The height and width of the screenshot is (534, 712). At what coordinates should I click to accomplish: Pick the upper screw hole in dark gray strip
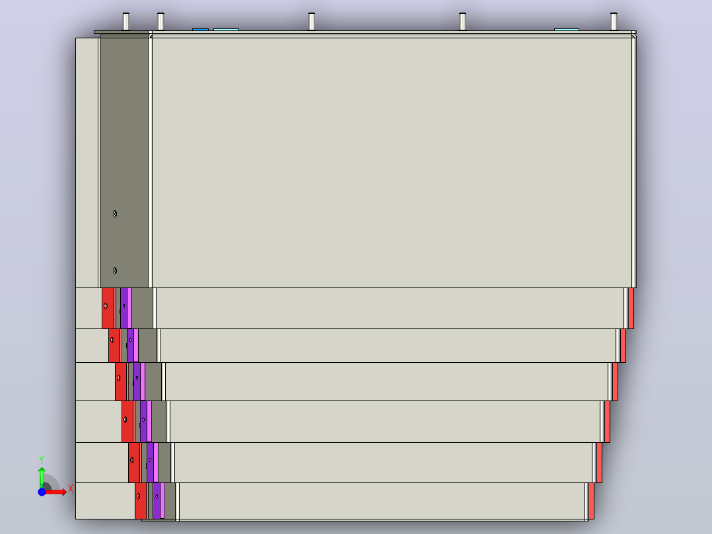[x=115, y=213]
